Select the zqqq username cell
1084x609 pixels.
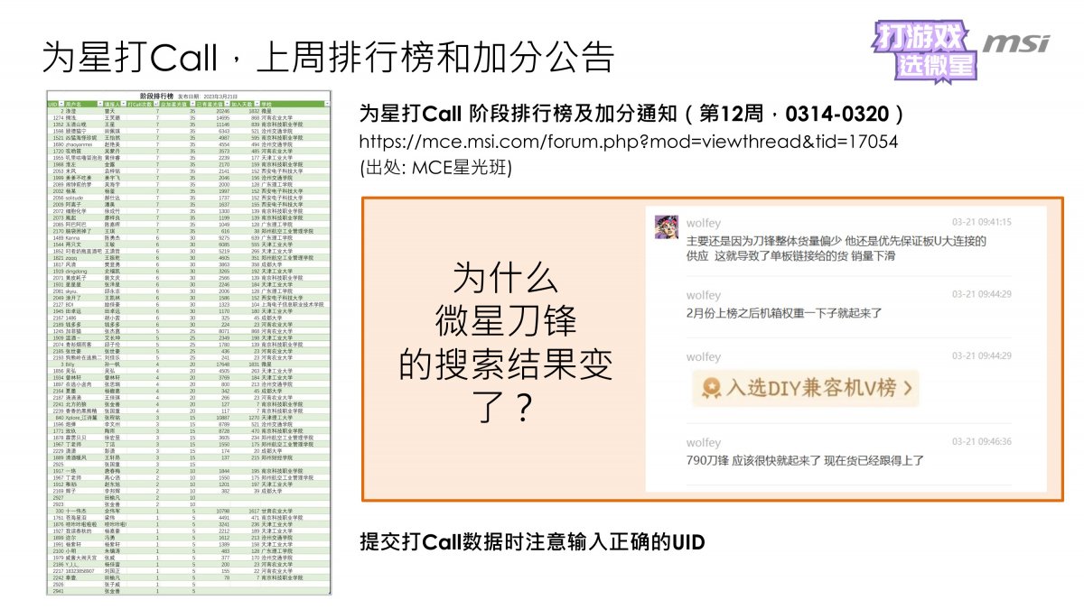click(83, 257)
